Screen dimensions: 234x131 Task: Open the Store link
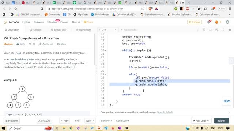tap(88, 22)
